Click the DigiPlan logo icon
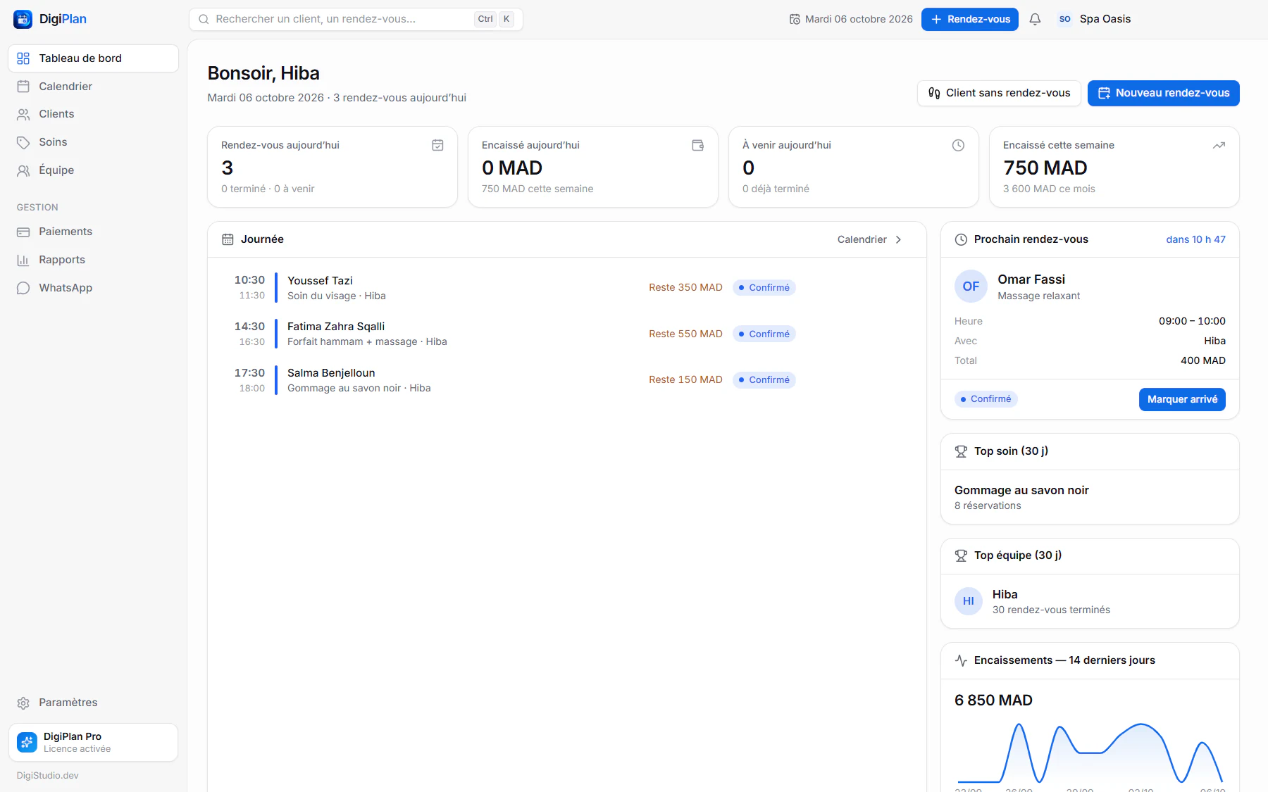The height and width of the screenshot is (792, 1268). pyautogui.click(x=23, y=19)
